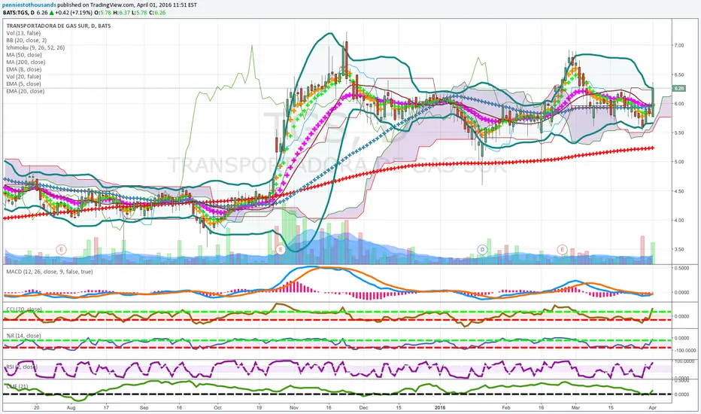The width and height of the screenshot is (701, 414).
Task: Click the 7.00 price axis label
Action: [678, 45]
